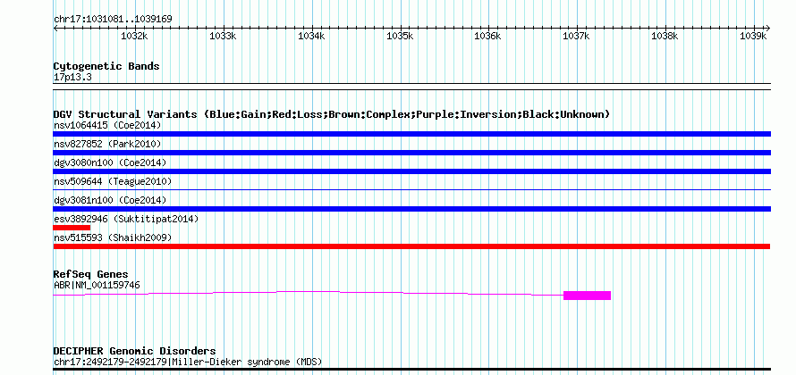
Task: Click the esv3892946 (Suktitipat2014) label
Action: pos(126,219)
